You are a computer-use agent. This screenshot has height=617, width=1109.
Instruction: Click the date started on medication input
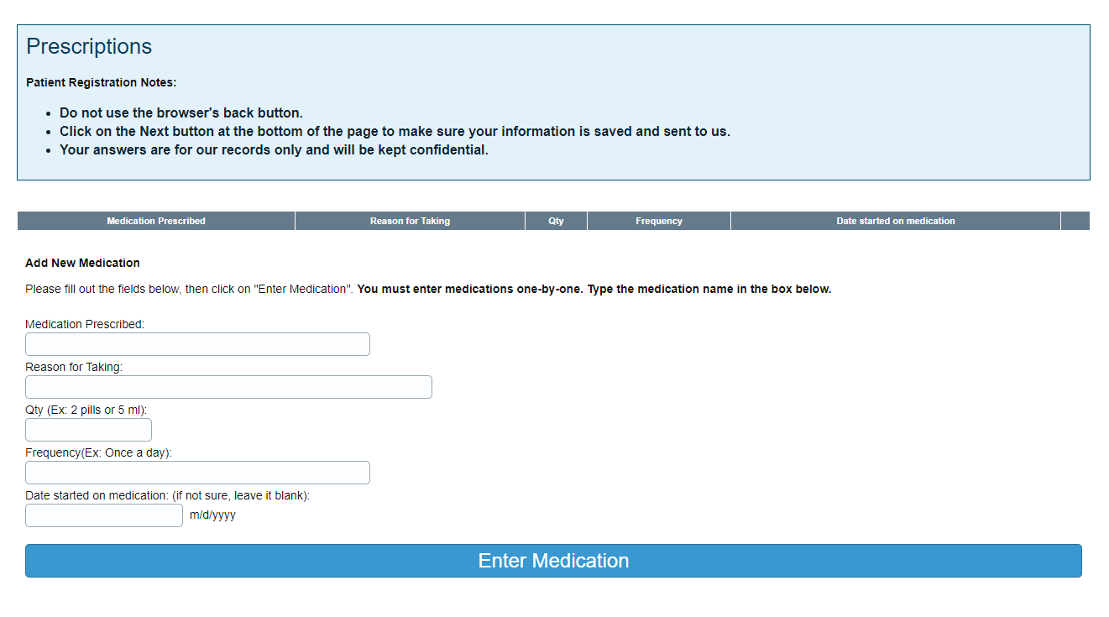pyautogui.click(x=104, y=515)
